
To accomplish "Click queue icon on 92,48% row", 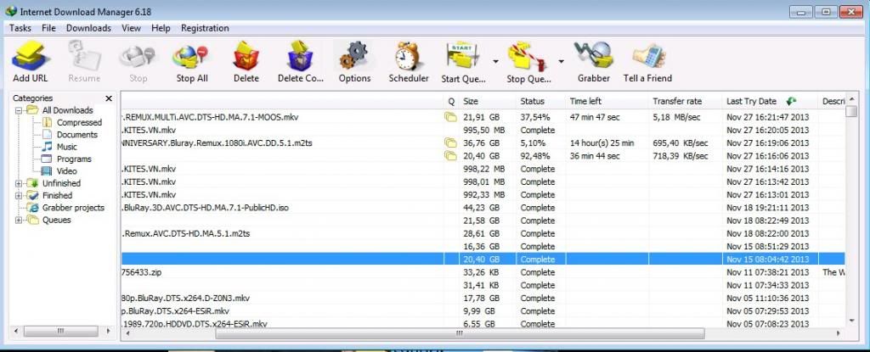I will click(x=450, y=156).
